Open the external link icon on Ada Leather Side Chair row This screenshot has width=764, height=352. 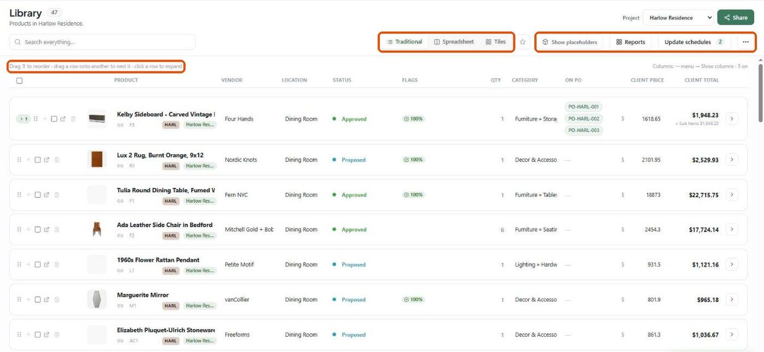[46, 229]
